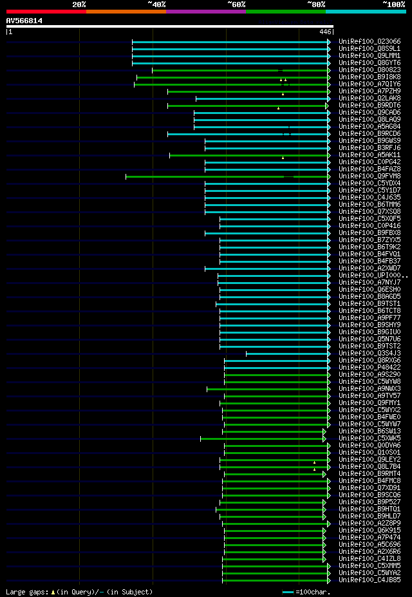Select the UniRef100_B9RDT6 label

point(370,106)
